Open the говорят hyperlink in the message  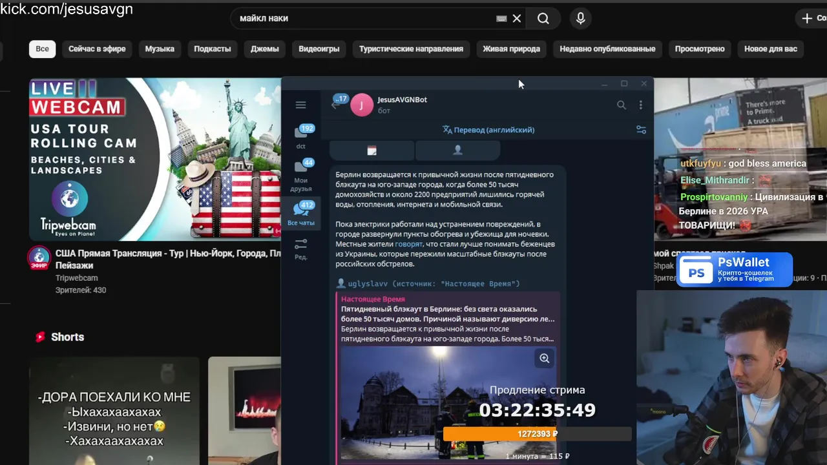[408, 244]
